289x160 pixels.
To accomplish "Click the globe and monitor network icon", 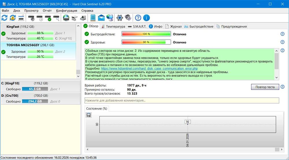I will tap(110, 18).
